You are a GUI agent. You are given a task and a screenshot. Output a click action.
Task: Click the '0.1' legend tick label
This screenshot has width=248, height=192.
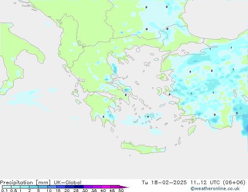pyautogui.click(x=4, y=190)
